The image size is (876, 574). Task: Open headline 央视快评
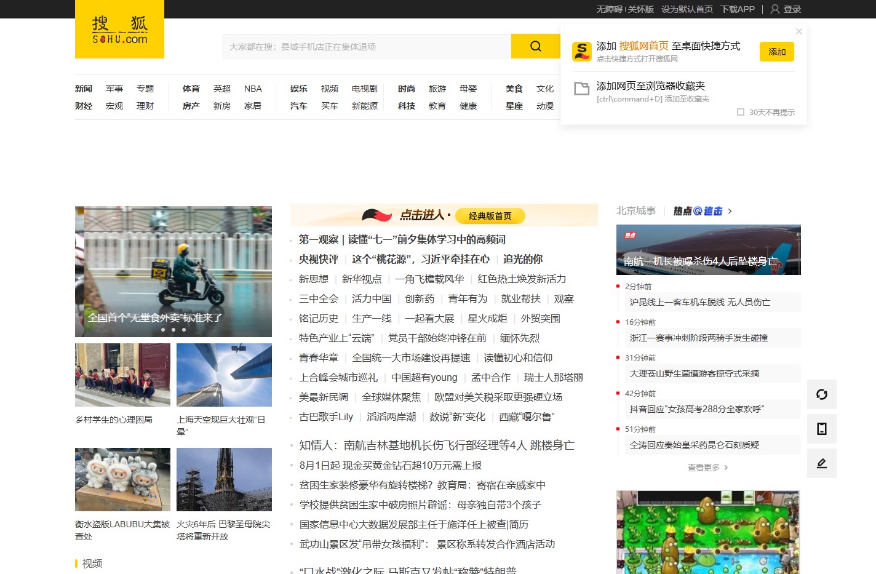(x=319, y=259)
